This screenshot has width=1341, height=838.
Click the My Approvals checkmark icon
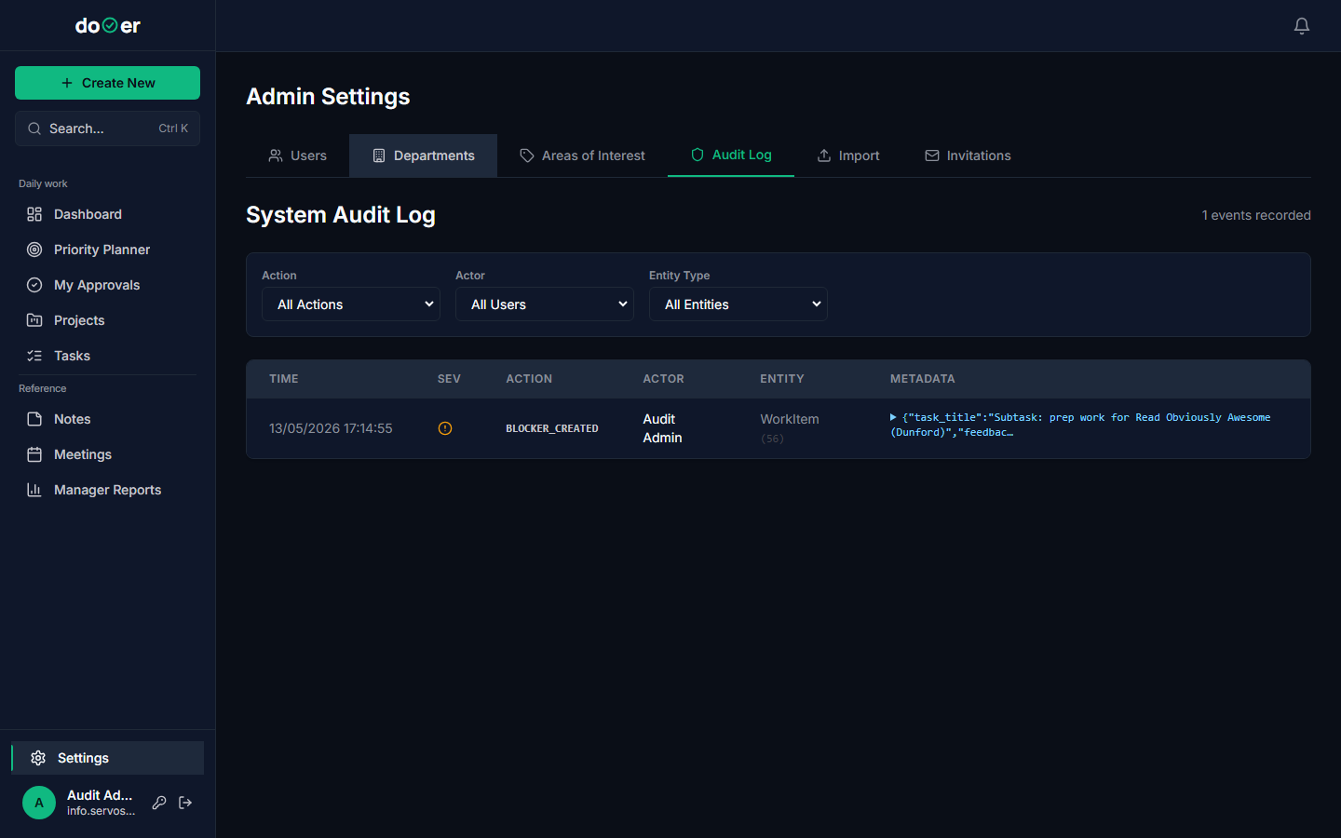click(34, 285)
